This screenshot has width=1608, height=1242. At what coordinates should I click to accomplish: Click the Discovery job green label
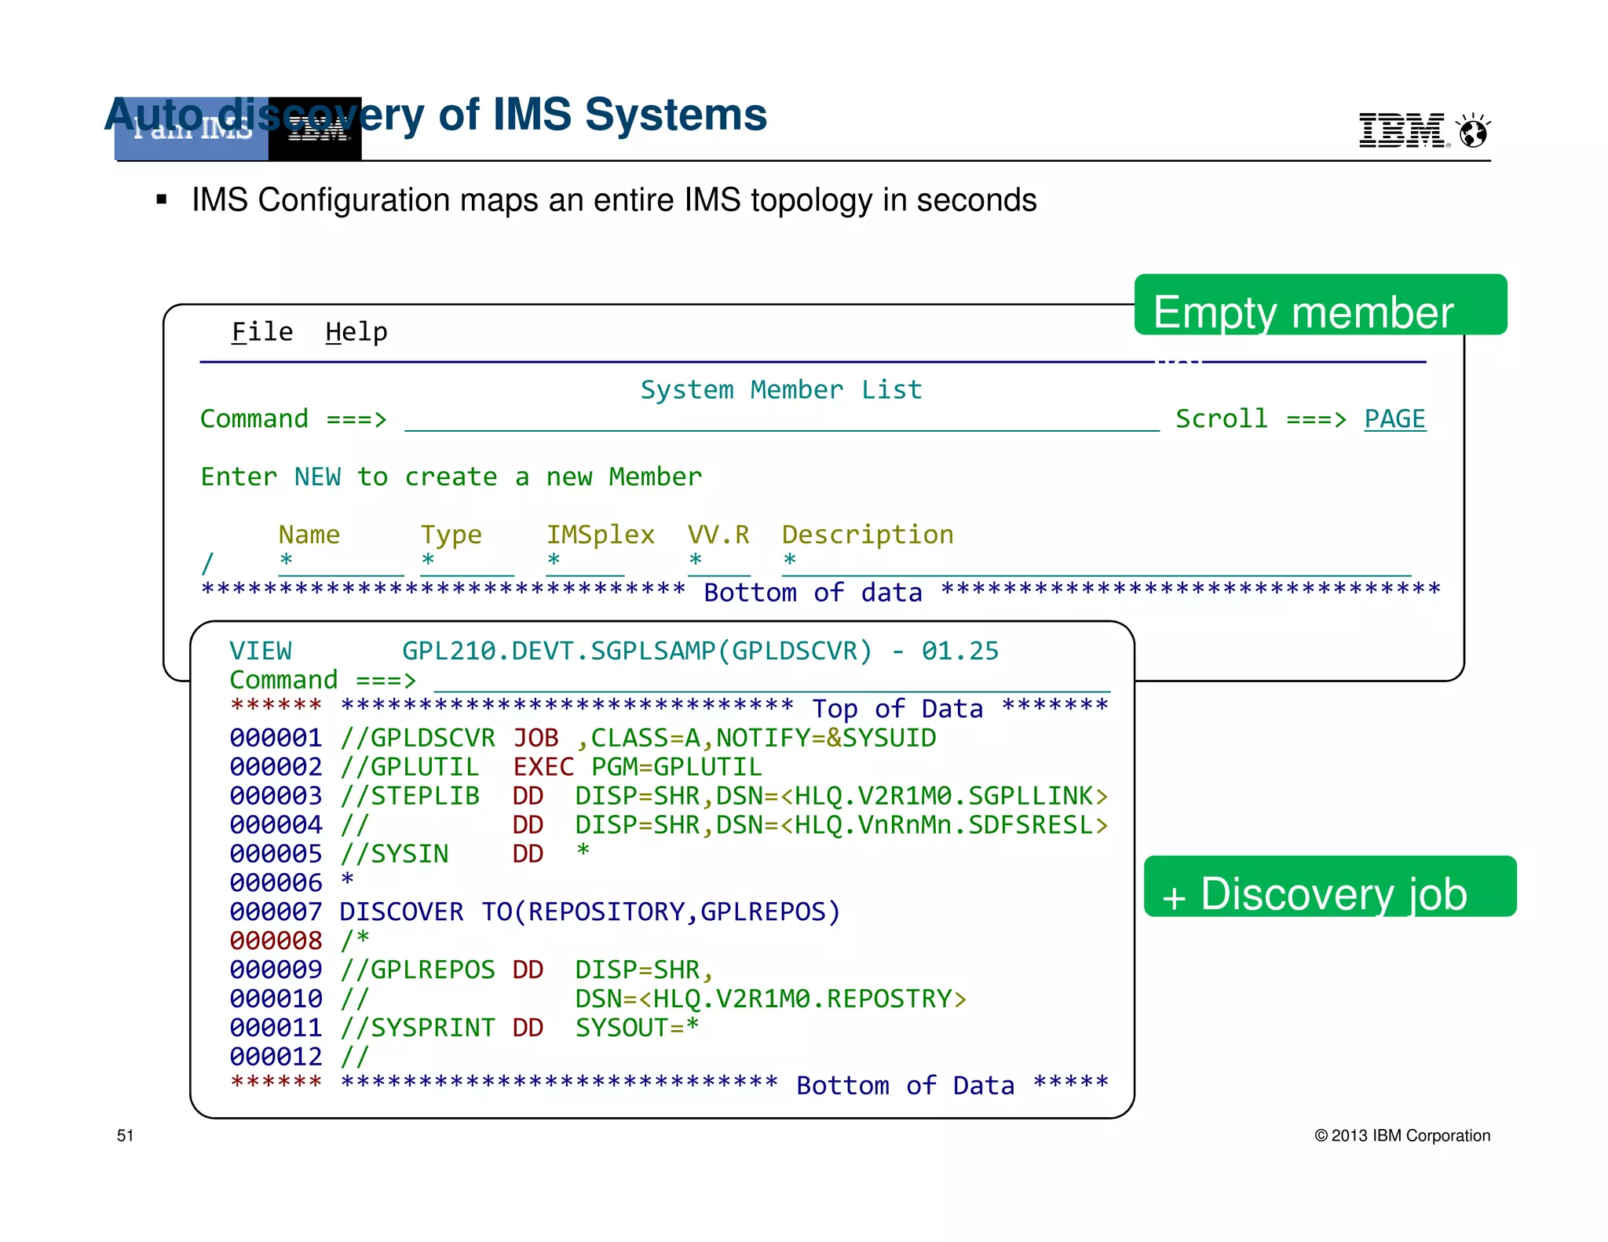pos(1329,887)
